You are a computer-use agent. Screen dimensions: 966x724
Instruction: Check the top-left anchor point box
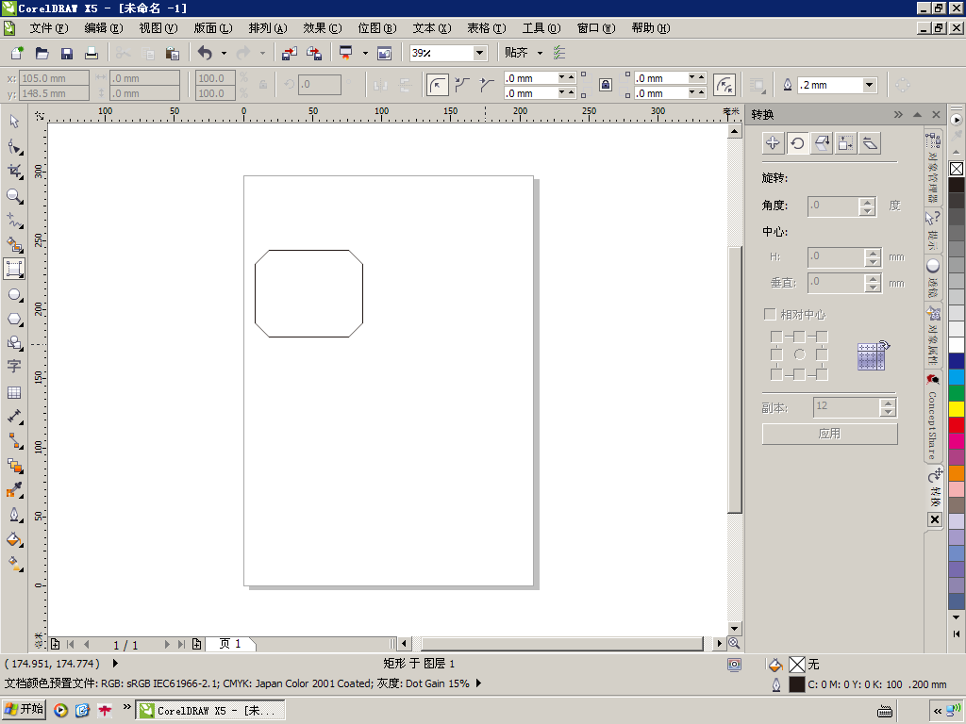coord(775,337)
